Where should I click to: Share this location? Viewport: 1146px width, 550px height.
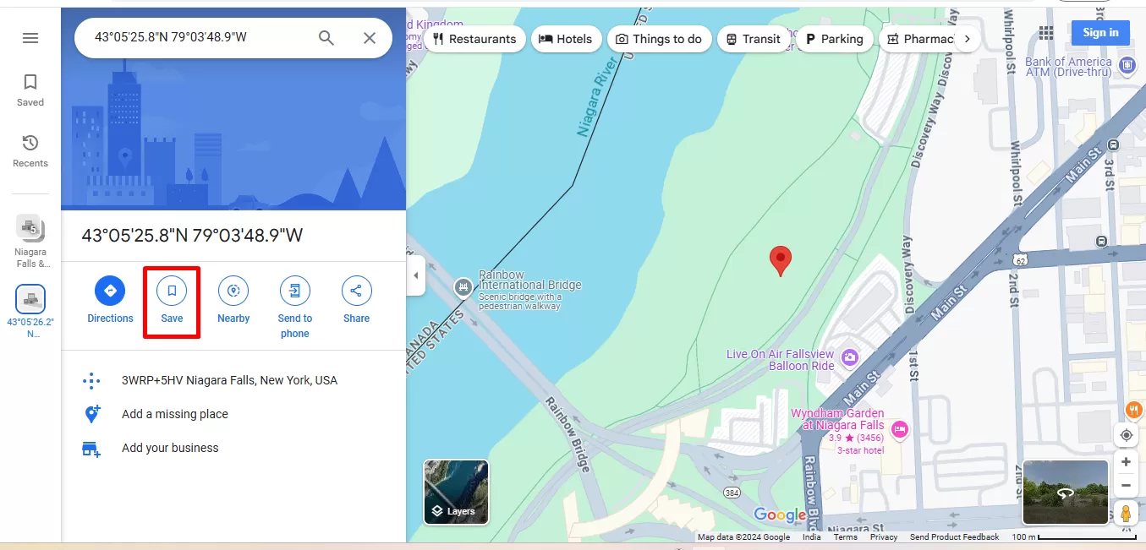tap(356, 300)
